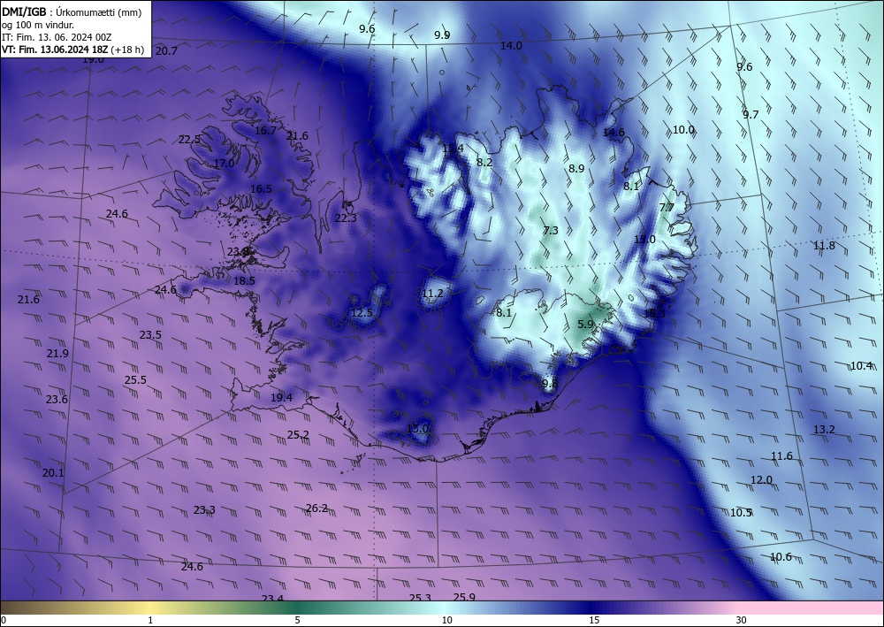Click the 22.3 value on the map
The width and height of the screenshot is (884, 627).
click(346, 218)
